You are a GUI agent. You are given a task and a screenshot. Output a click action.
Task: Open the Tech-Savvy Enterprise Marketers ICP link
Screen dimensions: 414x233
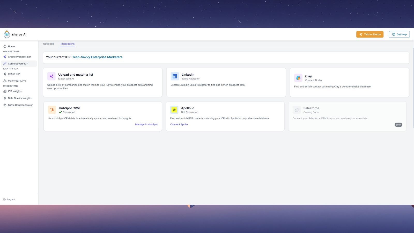coord(97,57)
